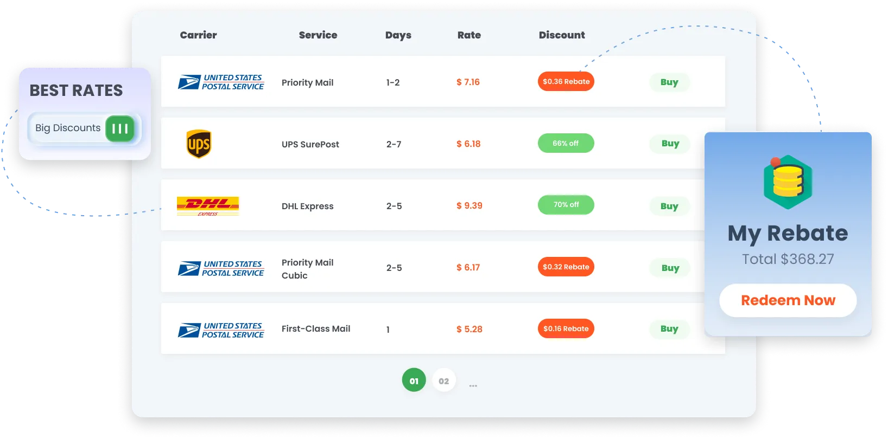Click the UPS shield logo
This screenshot has width=888, height=439.
click(199, 144)
